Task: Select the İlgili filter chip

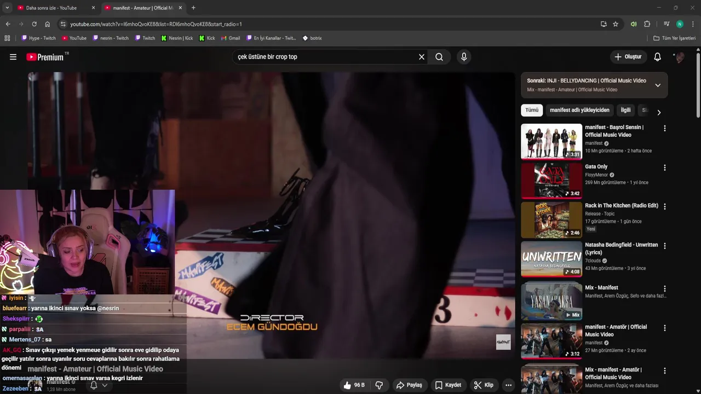Action: pos(625,110)
